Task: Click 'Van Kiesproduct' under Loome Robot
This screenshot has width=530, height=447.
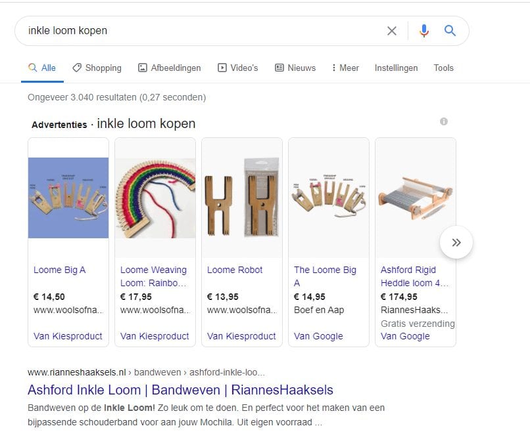Action: pos(241,336)
